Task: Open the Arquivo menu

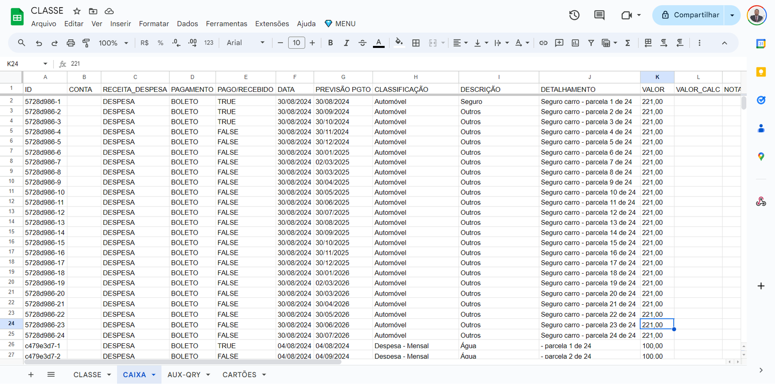Action: 44,24
